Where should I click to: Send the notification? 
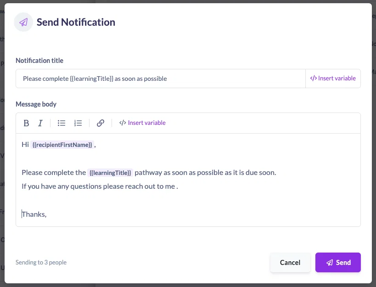pyautogui.click(x=338, y=262)
